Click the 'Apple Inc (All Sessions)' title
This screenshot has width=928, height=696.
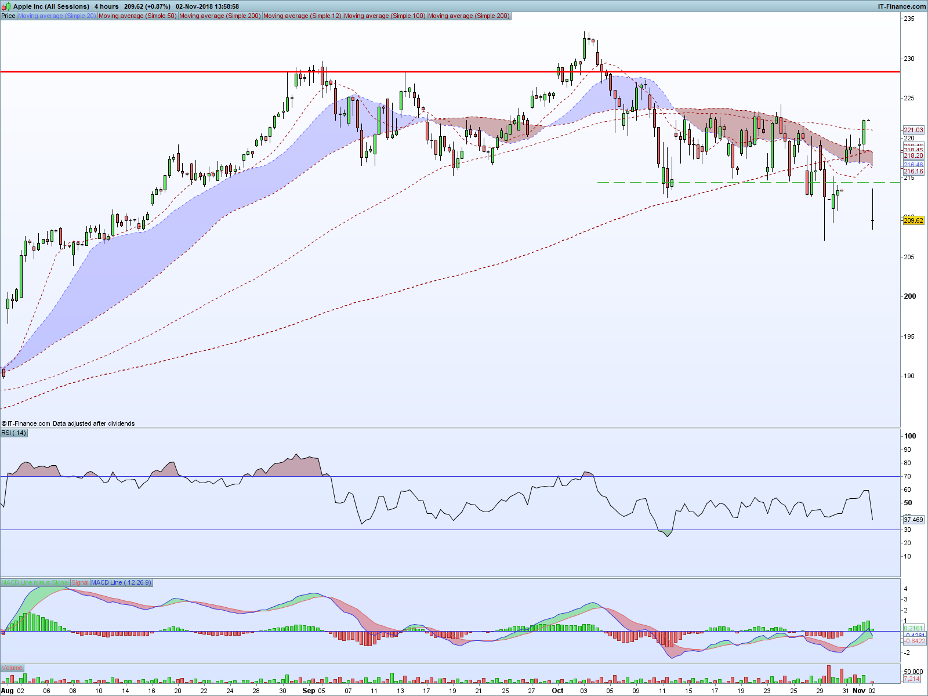52,6
